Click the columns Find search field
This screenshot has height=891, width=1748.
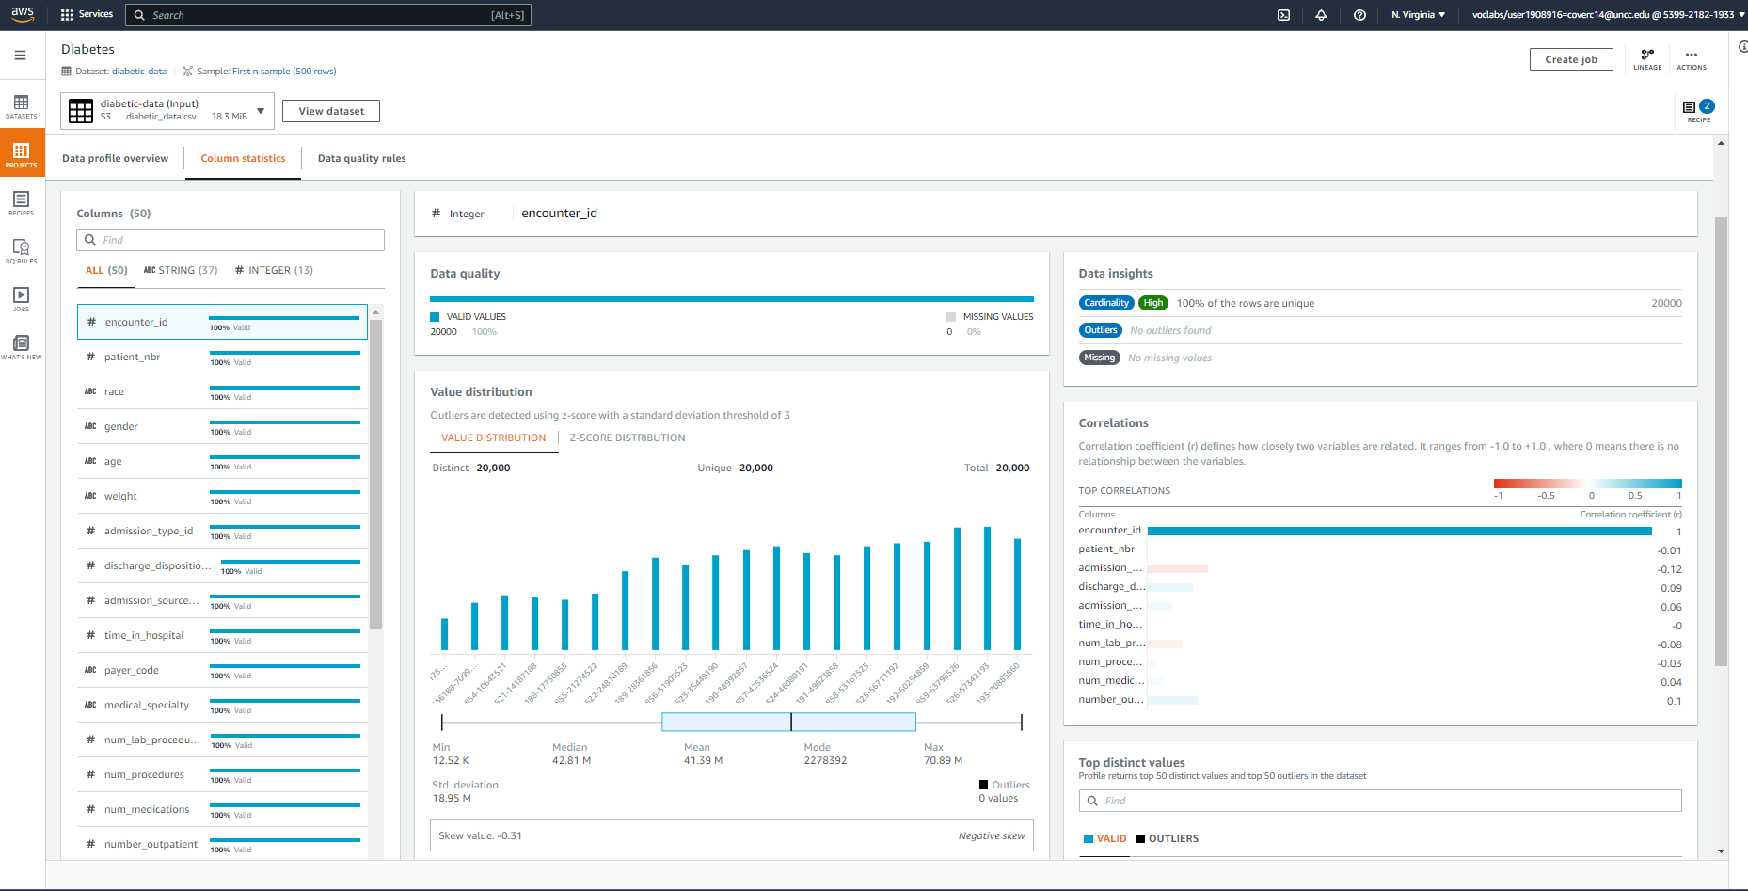[230, 240]
